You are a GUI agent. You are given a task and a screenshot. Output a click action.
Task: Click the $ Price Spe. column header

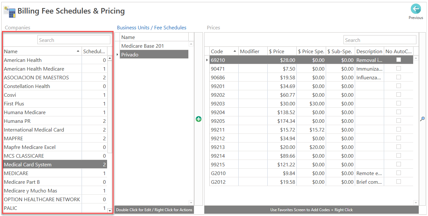pos(311,51)
